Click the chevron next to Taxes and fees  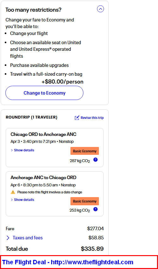(x=8, y=238)
